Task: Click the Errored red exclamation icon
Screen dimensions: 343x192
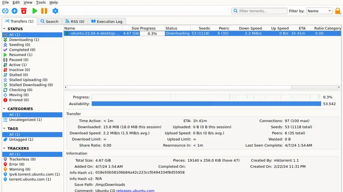Action: pyautogui.click(x=5, y=100)
